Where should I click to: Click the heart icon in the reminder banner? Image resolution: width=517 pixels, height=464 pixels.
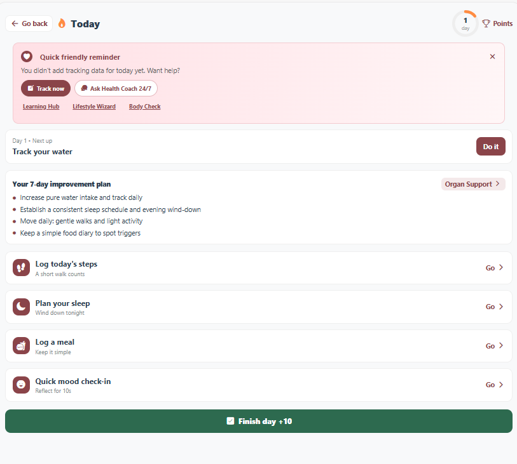[x=27, y=56]
